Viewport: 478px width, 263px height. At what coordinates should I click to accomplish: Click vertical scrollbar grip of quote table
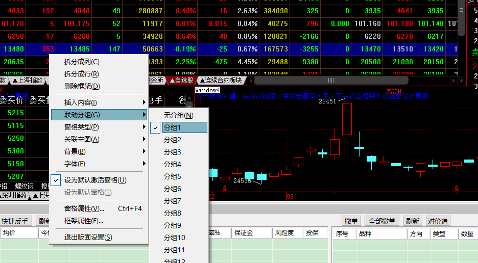tap(462, 11)
